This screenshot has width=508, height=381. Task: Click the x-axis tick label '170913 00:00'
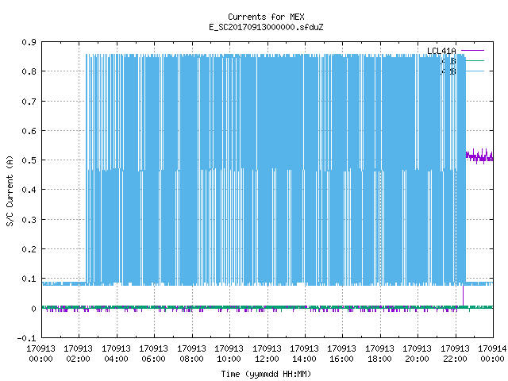coord(40,354)
